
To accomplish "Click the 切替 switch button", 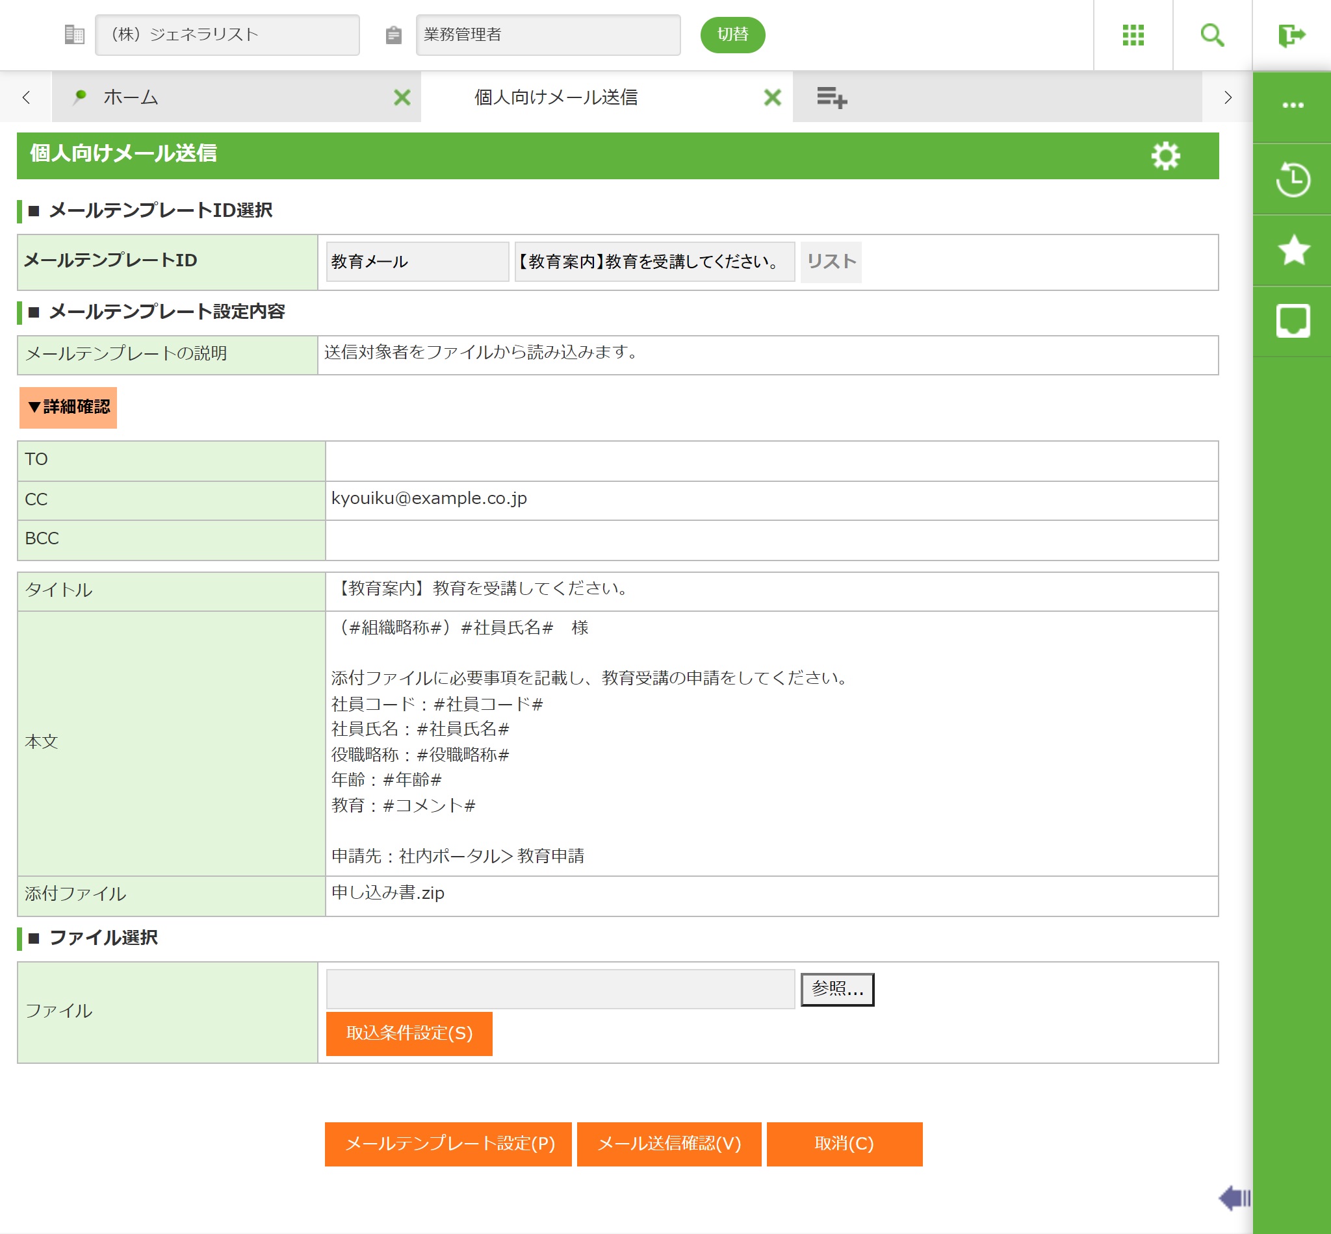I will tap(732, 34).
